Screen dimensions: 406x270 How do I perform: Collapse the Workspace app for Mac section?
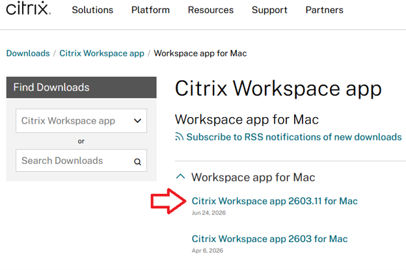[x=180, y=176]
